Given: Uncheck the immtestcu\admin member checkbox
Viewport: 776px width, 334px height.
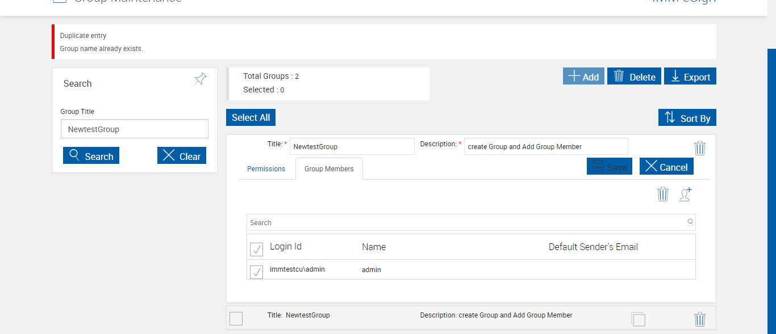Looking at the screenshot, I should tap(257, 272).
